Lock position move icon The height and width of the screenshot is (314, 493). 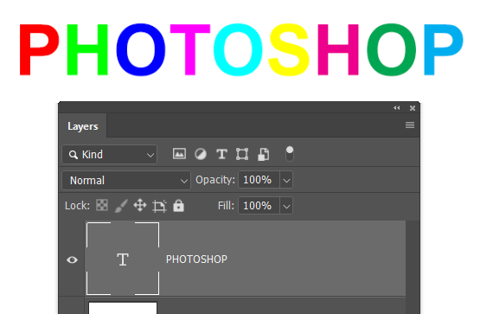(x=140, y=206)
